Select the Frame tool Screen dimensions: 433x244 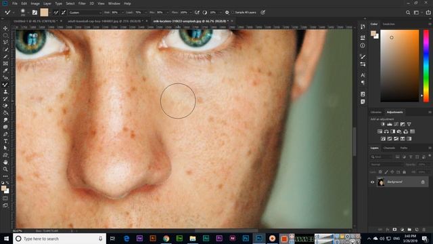[5, 64]
